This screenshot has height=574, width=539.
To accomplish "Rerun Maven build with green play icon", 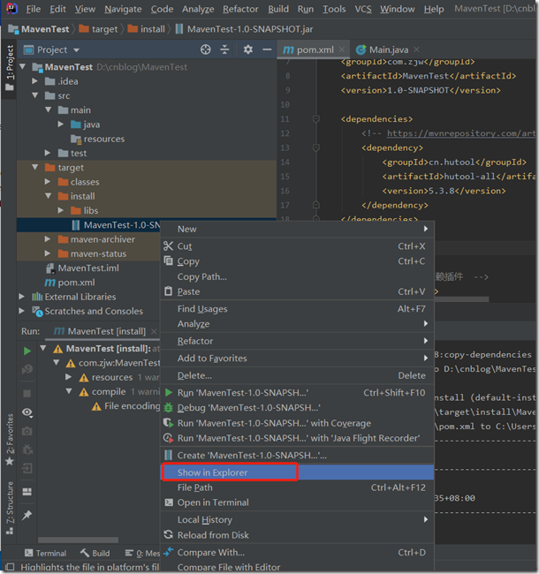I will (27, 351).
